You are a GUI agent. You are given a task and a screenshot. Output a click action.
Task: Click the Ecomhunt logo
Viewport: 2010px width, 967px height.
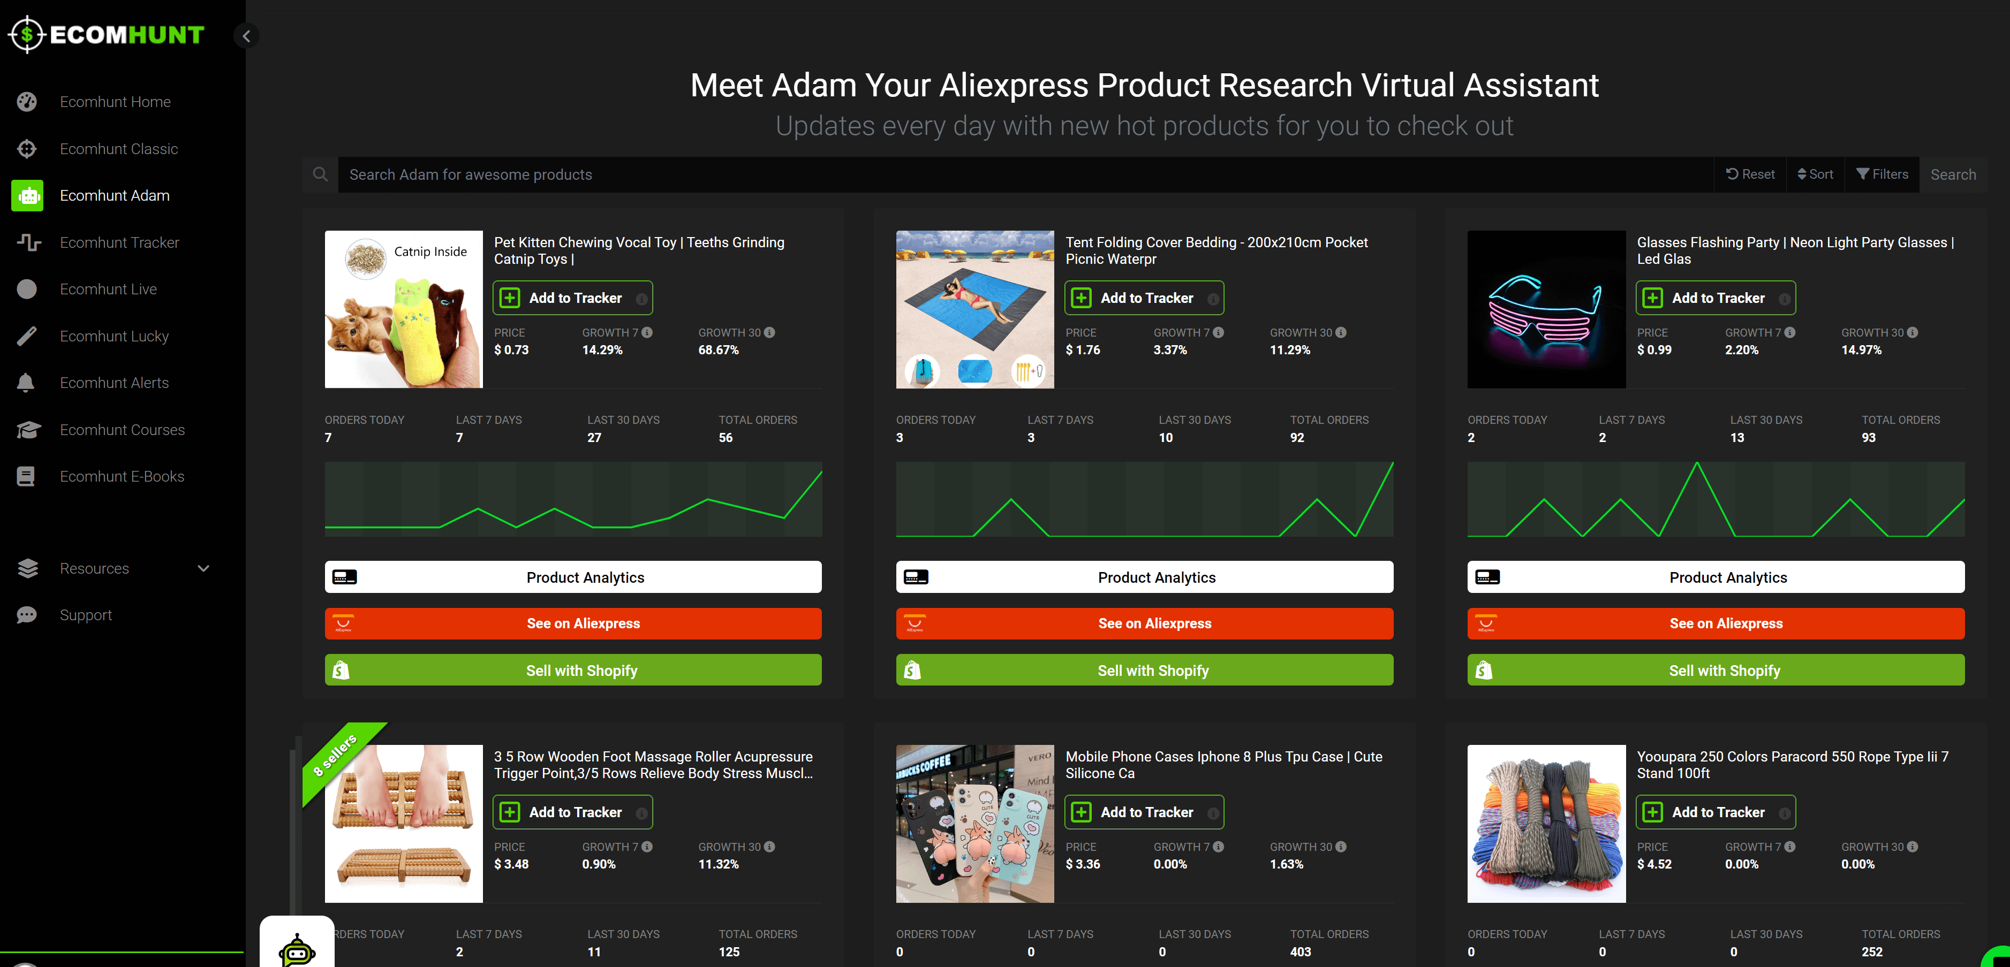[107, 34]
